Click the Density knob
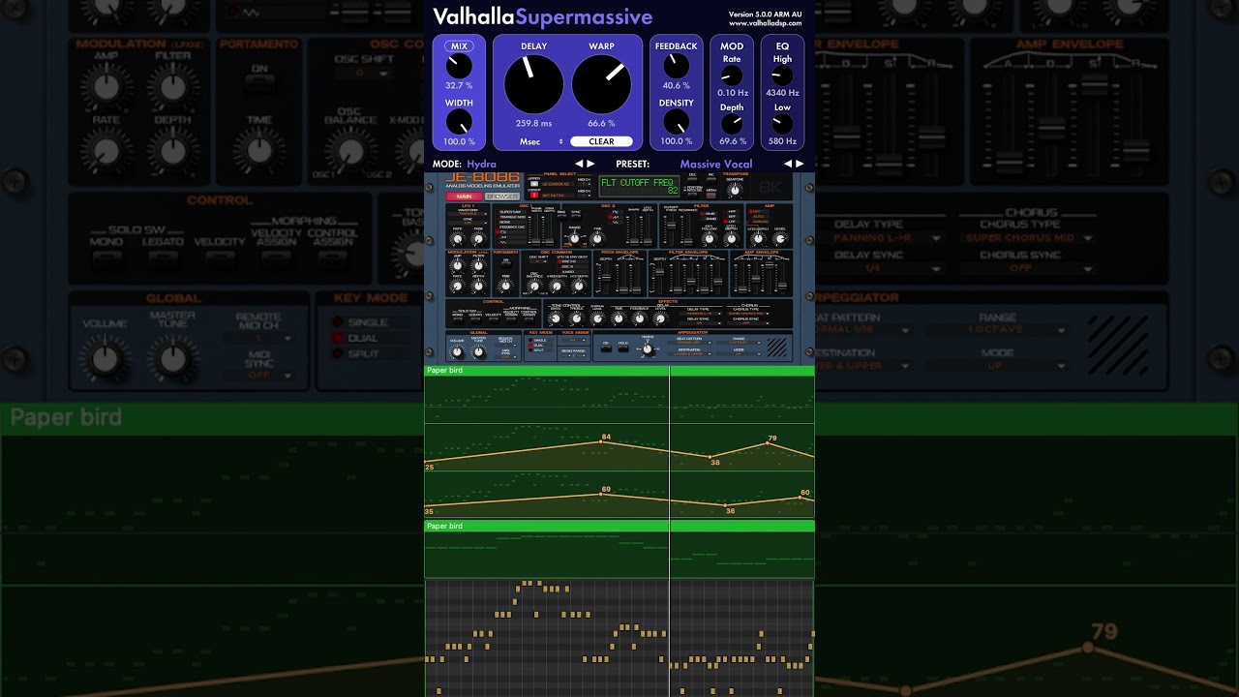The image size is (1239, 697). point(676,122)
